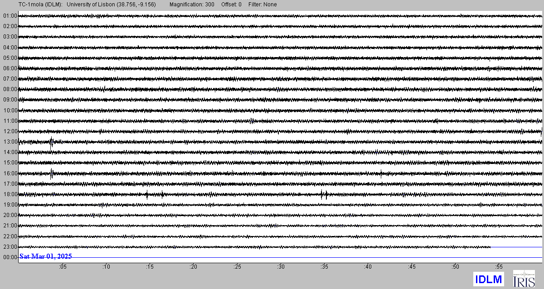The width and height of the screenshot is (544, 289).
Task: Select the 06:00 hour label
Action: point(10,68)
